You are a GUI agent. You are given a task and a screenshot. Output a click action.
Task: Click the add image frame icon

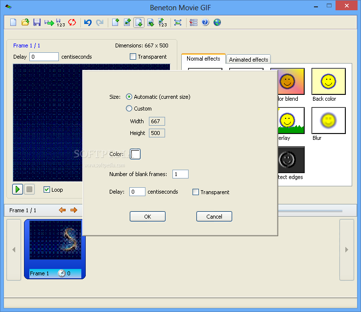coord(127,22)
